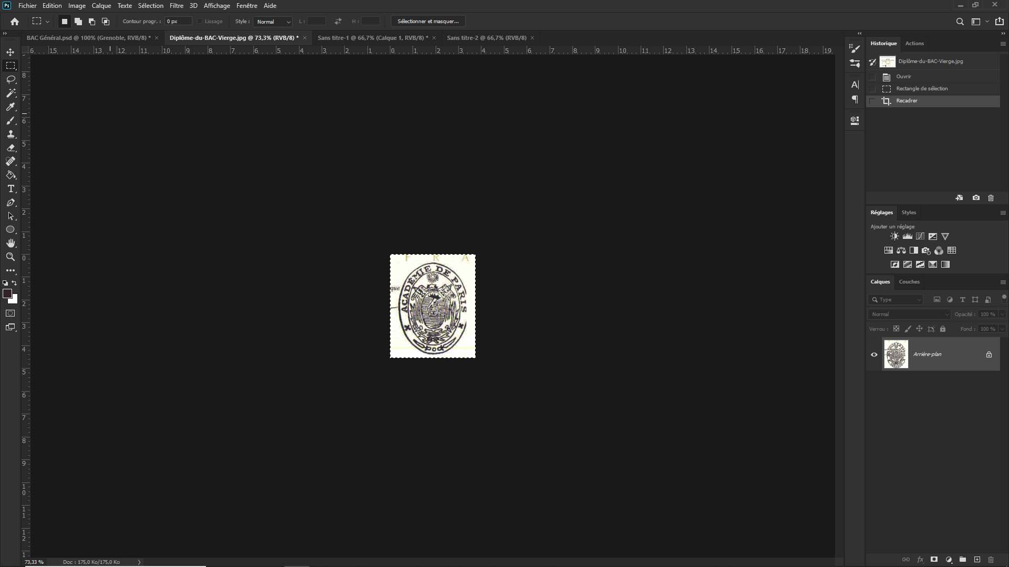This screenshot has width=1009, height=567.
Task: Click the Contour progressif input field
Action: 178,22
